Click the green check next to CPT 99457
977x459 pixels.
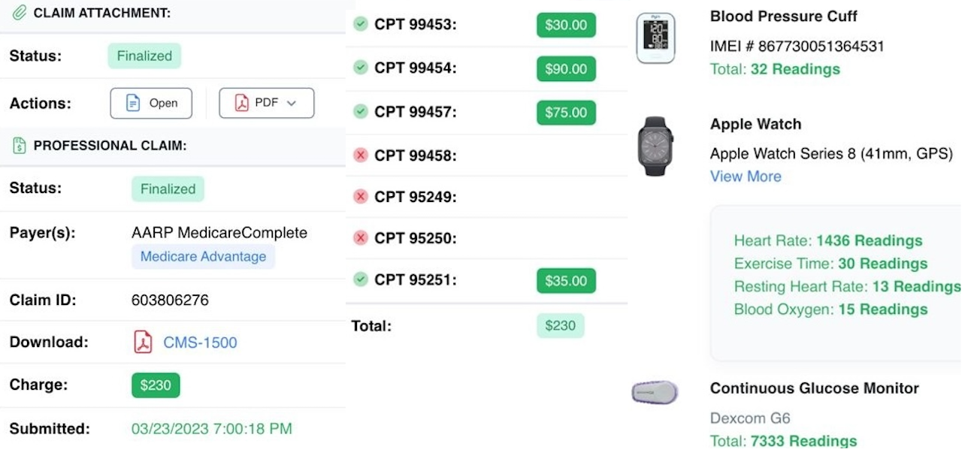(x=361, y=112)
